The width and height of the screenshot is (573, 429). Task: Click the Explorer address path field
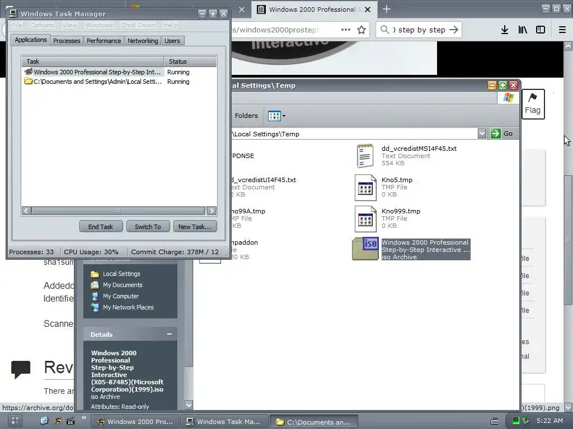[x=354, y=134]
